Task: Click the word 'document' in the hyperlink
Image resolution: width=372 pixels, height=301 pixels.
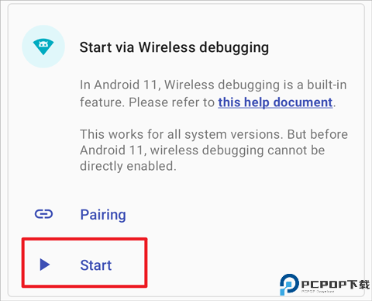Action: tap(303, 102)
